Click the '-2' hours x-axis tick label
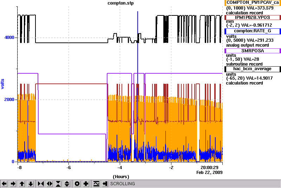 tap(171, 168)
